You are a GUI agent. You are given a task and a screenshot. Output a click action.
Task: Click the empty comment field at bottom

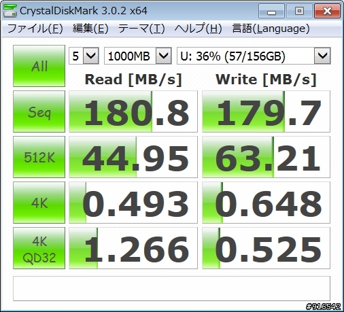coord(171,288)
